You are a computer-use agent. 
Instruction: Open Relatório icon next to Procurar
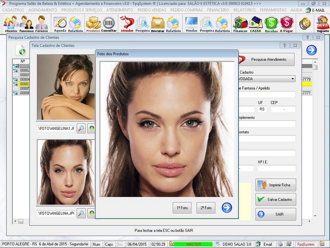[173, 24]
